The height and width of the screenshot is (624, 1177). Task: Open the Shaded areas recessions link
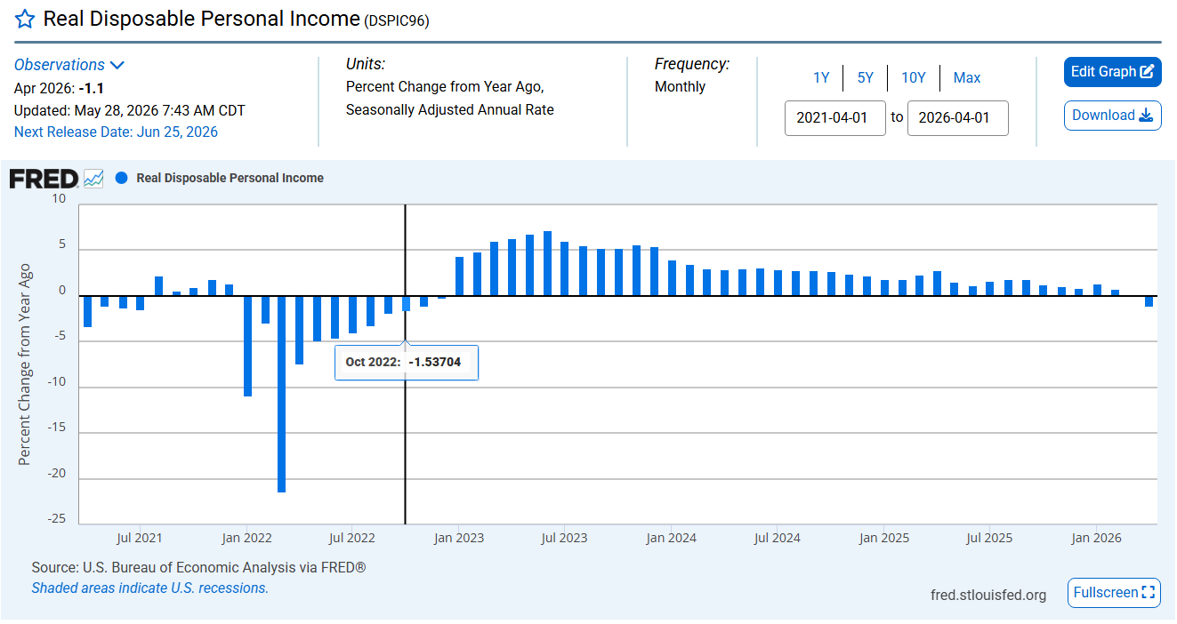tap(149, 588)
